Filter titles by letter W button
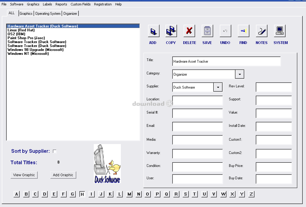Image resolution: width=306 pixels, height=207 pixels. 223,194
